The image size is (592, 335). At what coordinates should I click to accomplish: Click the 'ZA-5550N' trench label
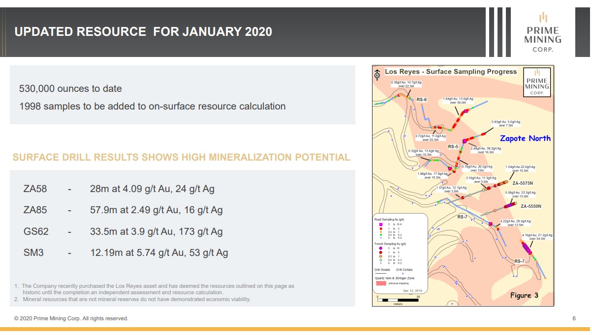click(531, 206)
